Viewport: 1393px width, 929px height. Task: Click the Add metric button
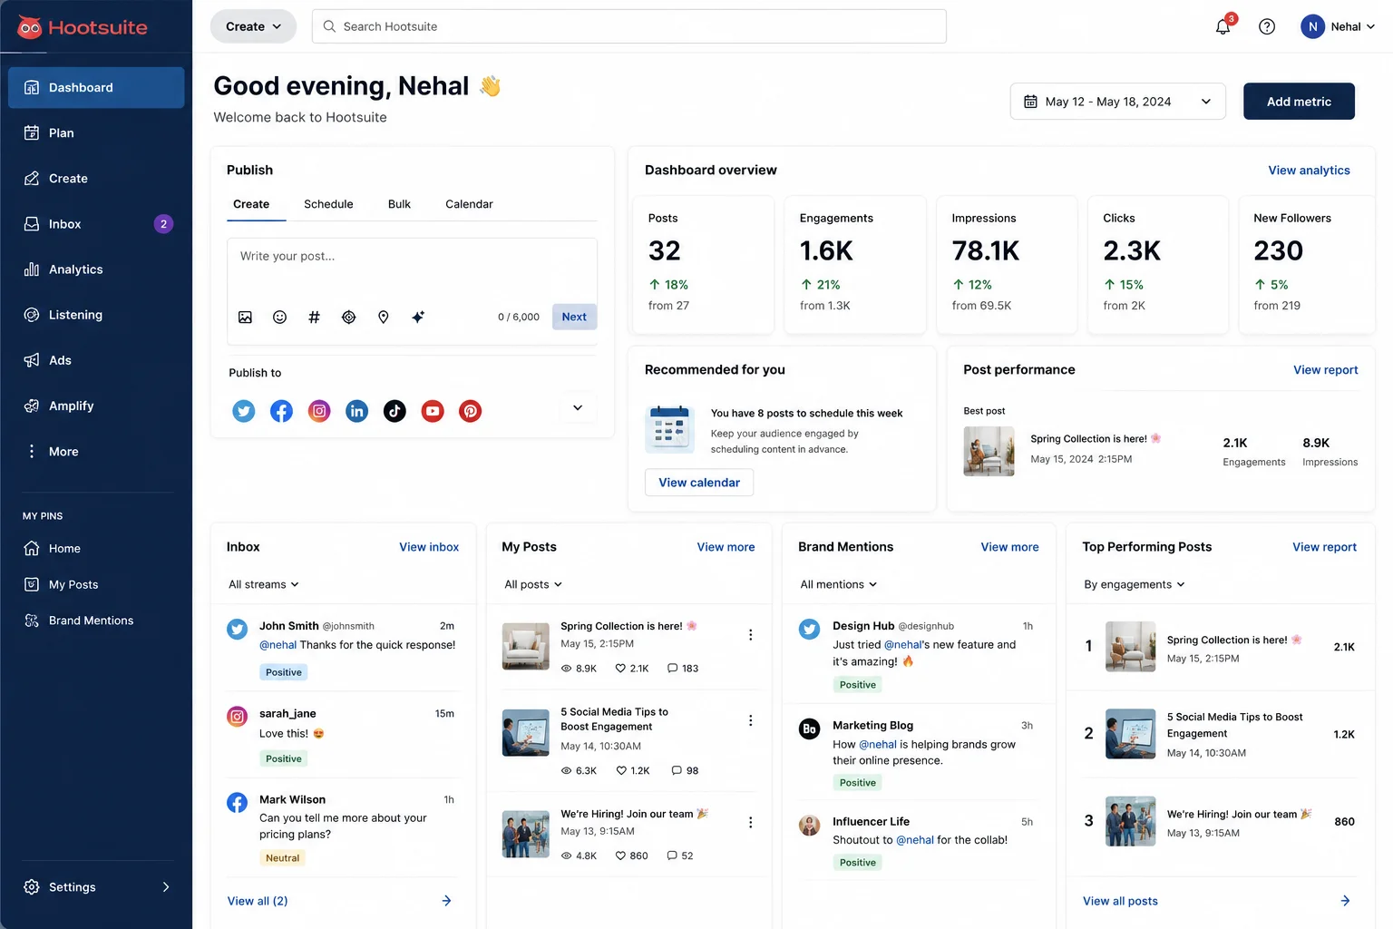(1299, 102)
